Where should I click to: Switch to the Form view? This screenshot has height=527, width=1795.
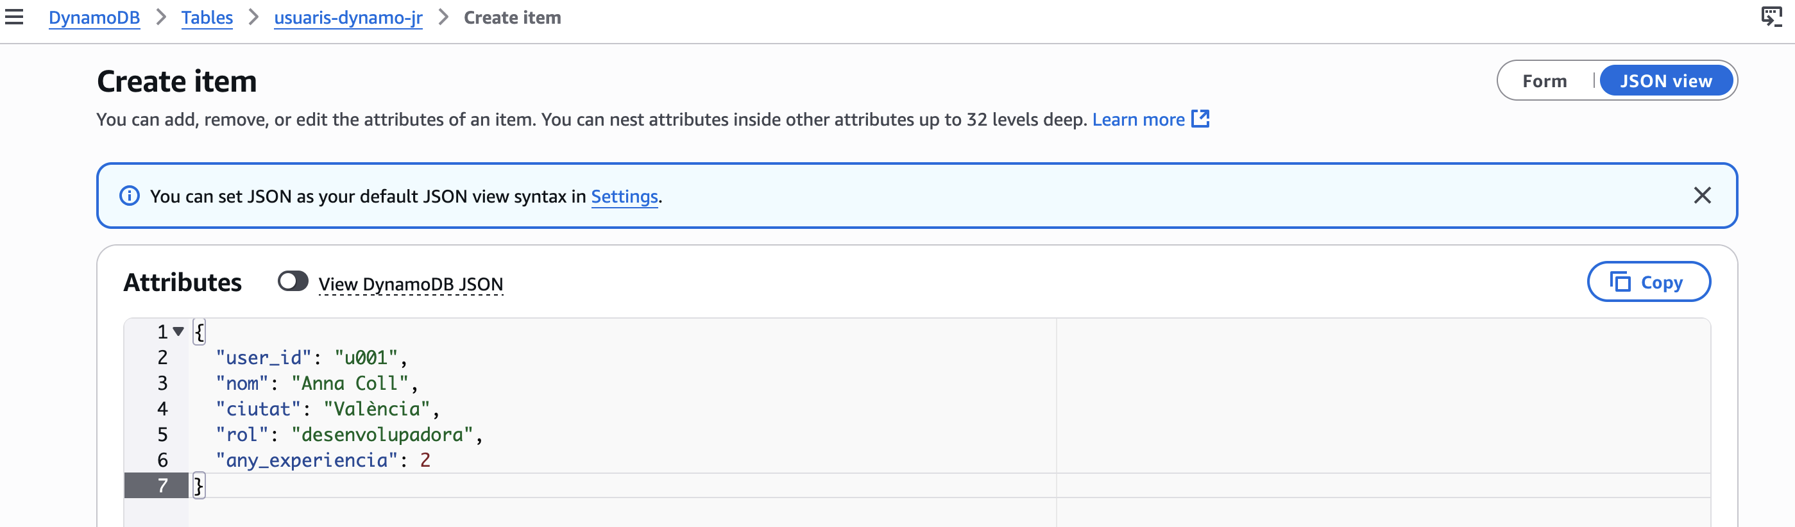click(x=1544, y=81)
